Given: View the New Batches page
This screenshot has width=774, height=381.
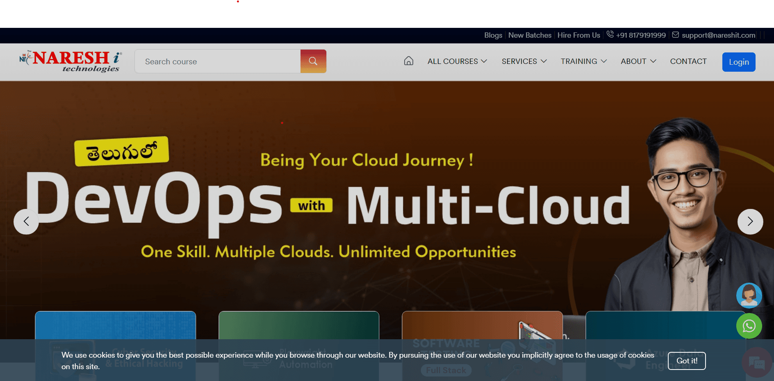Looking at the screenshot, I should (x=530, y=35).
